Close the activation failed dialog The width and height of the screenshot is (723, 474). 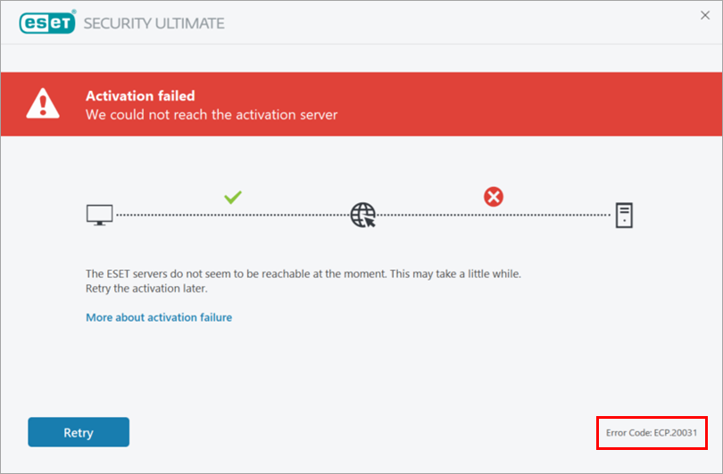pos(705,15)
